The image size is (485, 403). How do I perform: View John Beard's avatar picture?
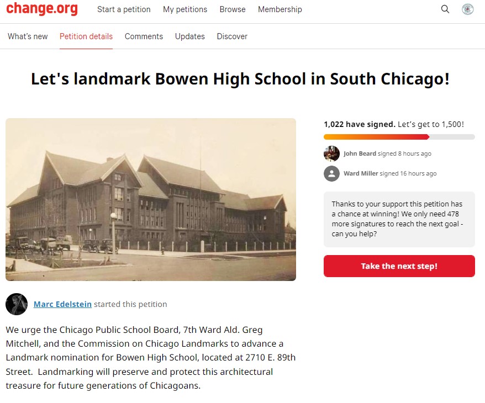(331, 153)
